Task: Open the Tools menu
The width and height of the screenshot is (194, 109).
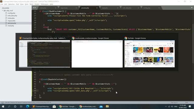Action: [32, 4]
